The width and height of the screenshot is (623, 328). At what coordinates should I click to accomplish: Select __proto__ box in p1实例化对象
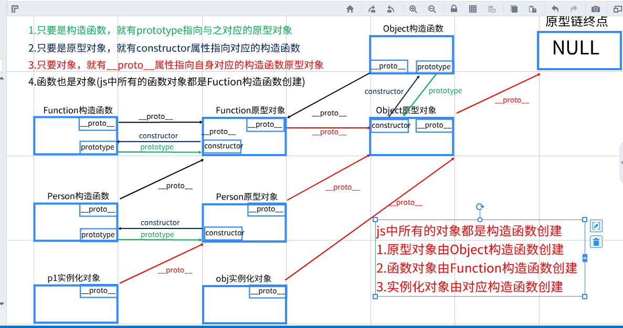[x=98, y=291]
